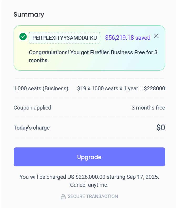Click the Cancel anytime text
This screenshot has height=208, width=176.
pyautogui.click(x=89, y=185)
